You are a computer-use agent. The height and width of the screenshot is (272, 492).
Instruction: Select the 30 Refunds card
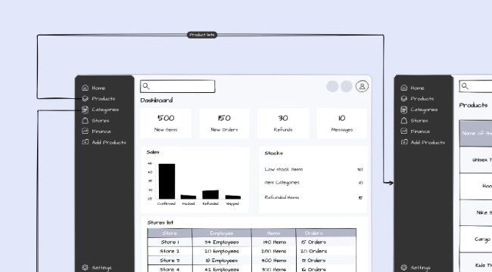[x=283, y=123]
